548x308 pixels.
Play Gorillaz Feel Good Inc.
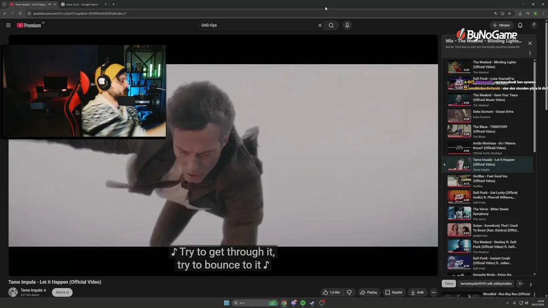(x=488, y=181)
